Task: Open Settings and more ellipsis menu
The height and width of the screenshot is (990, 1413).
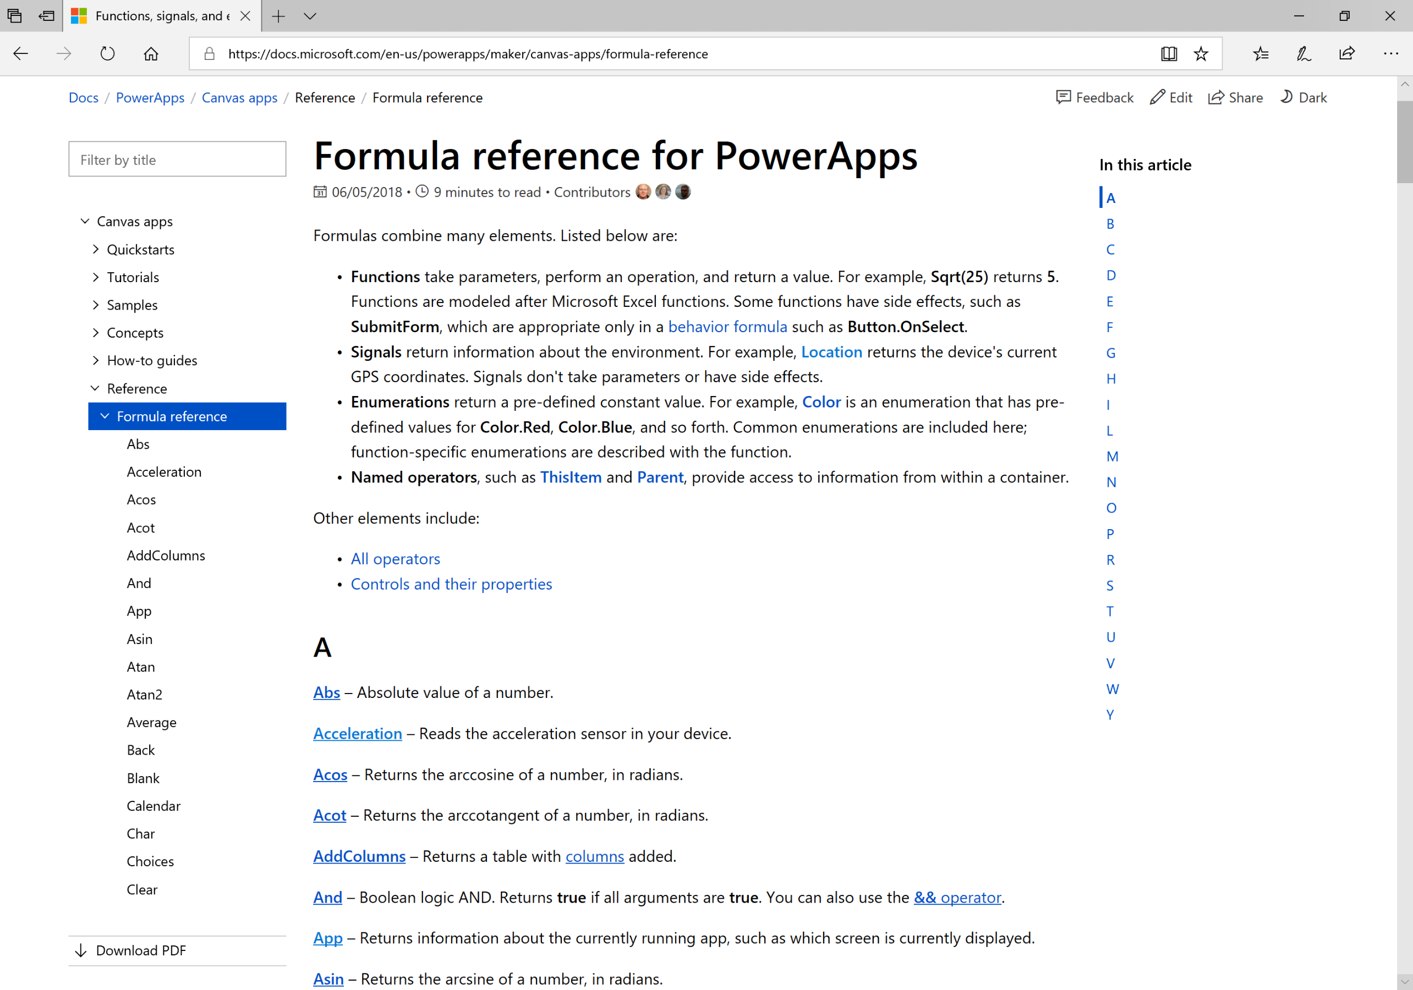Action: 1390,54
